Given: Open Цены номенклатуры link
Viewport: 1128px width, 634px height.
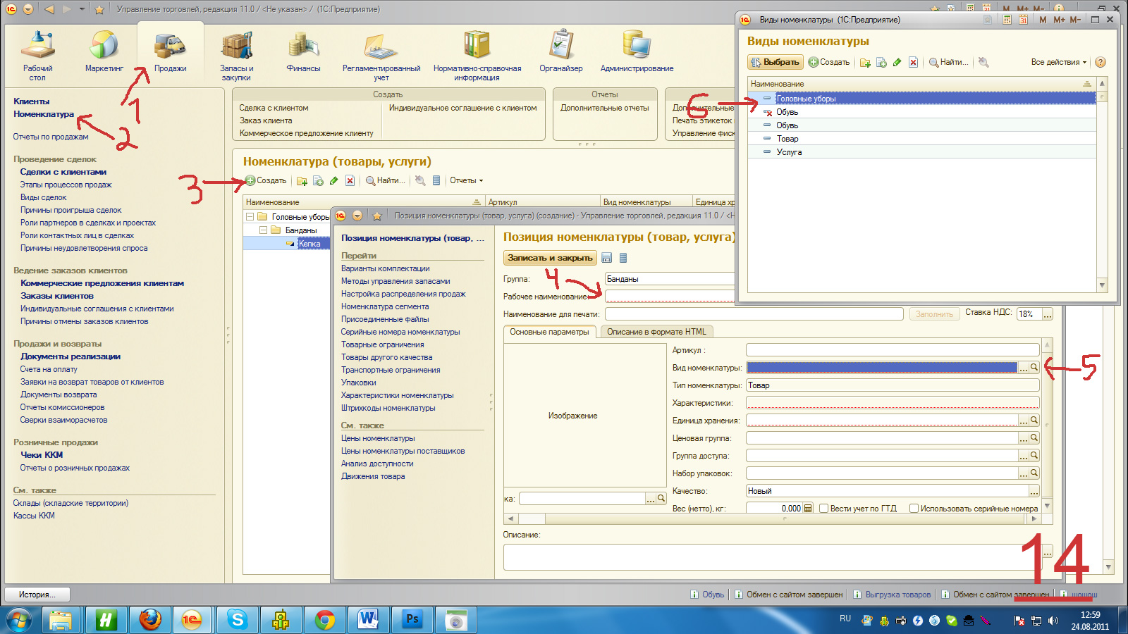Looking at the screenshot, I should (378, 438).
